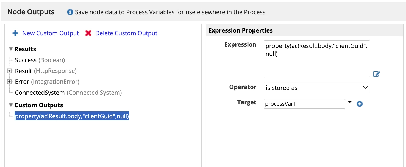Click the blue info icon beside Node Outputs
The image size is (406, 167).
(70, 12)
